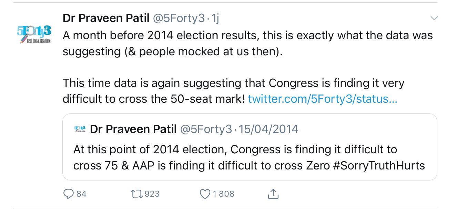This screenshot has height=209, width=456.
Task: Click the 15/04/2014 quoted tweet date
Action: 268,129
